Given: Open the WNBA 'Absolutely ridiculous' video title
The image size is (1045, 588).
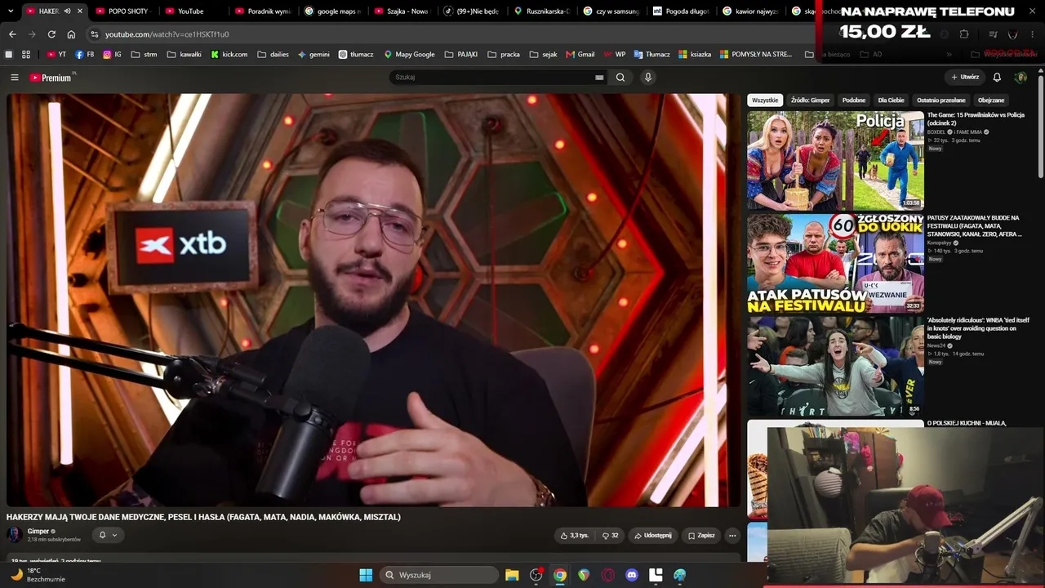Looking at the screenshot, I should click(x=978, y=328).
